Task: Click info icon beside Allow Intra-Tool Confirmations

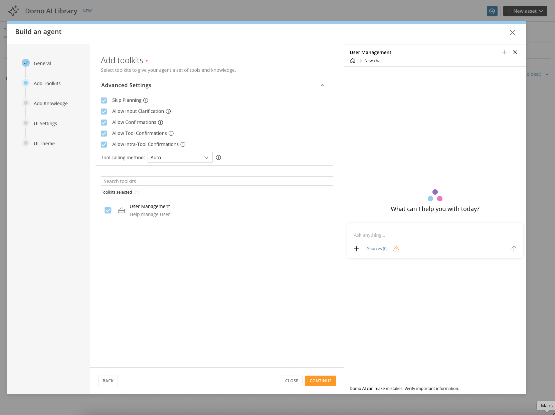Action: [x=183, y=145]
